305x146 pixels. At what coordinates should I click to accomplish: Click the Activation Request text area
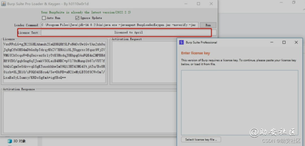click(x=144, y=62)
